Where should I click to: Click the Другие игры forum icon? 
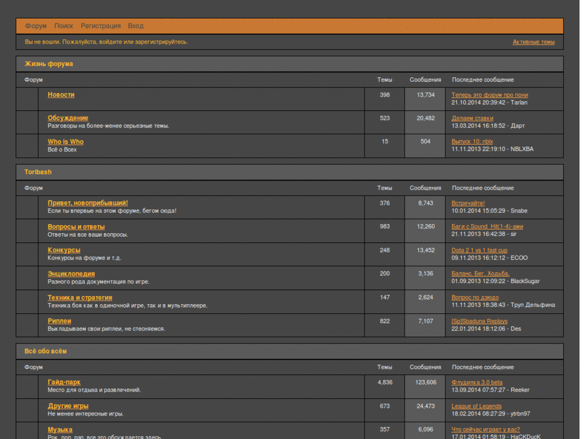click(27, 409)
